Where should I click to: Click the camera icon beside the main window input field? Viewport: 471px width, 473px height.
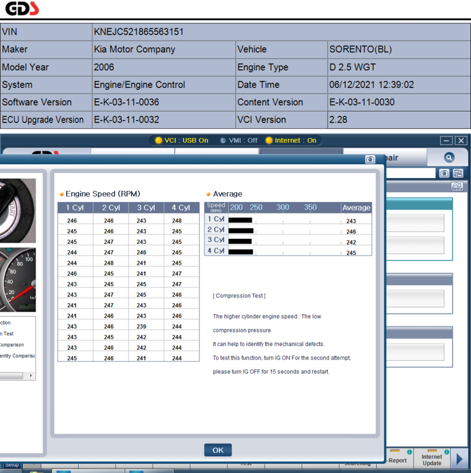[x=444, y=173]
